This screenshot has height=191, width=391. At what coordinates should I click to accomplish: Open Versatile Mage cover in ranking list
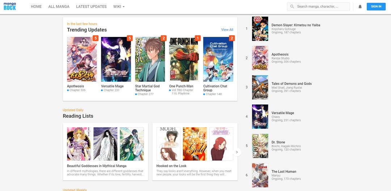pos(260,116)
